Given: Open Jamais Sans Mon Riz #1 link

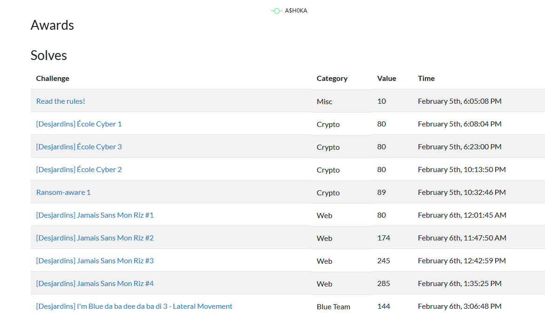Looking at the screenshot, I should pos(95,215).
